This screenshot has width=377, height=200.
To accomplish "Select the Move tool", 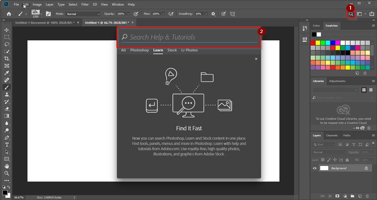I will [x=7, y=30].
